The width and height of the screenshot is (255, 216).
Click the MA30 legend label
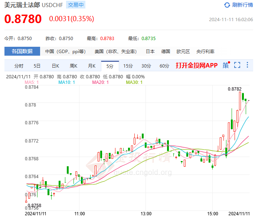point(134,82)
